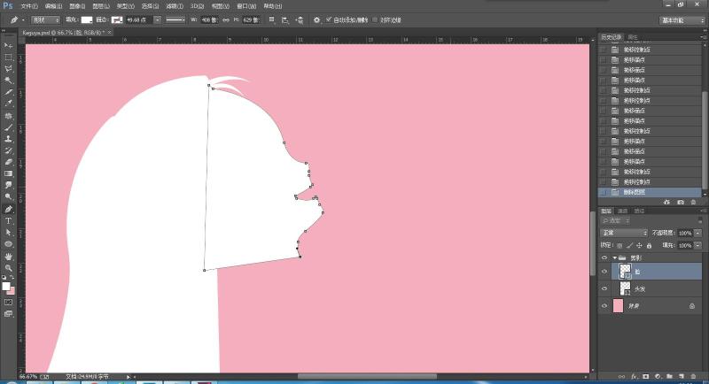709x384 pixels.
Task: Open the layer fill slider arrow
Action: pyautogui.click(x=698, y=245)
